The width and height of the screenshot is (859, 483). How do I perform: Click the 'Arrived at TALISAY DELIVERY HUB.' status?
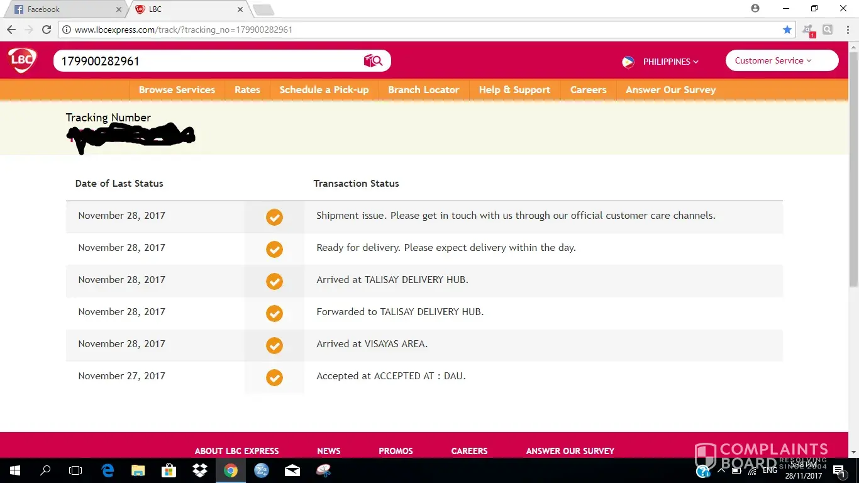392,280
